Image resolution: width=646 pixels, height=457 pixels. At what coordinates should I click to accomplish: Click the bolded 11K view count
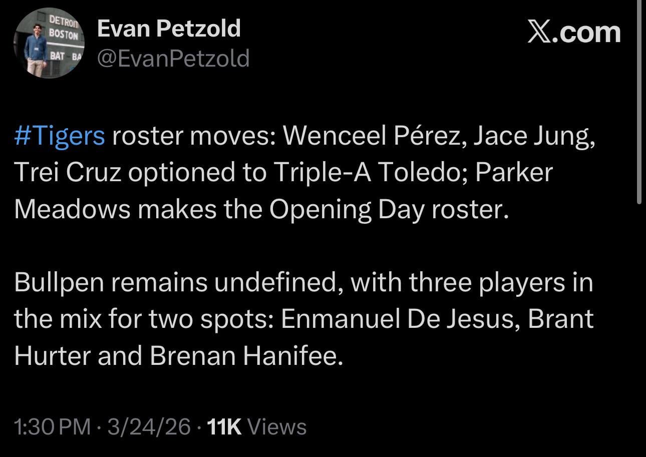tap(225, 427)
